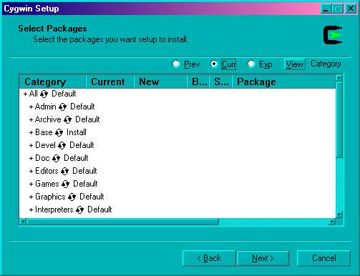Click the Cygwin logo icon

pos(333,35)
